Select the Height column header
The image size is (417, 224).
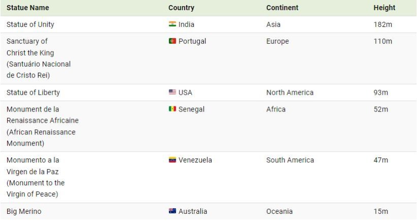click(384, 8)
